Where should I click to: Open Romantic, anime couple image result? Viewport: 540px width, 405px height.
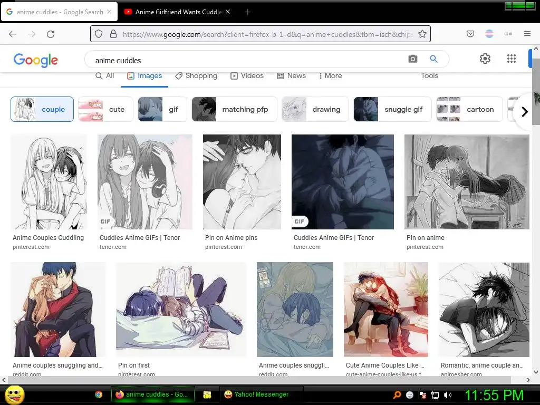pyautogui.click(x=484, y=310)
